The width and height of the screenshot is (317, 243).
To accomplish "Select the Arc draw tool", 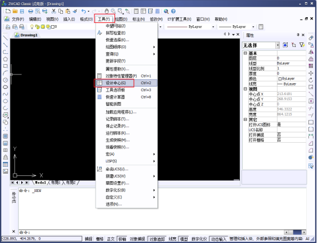I will click(x=6, y=73).
